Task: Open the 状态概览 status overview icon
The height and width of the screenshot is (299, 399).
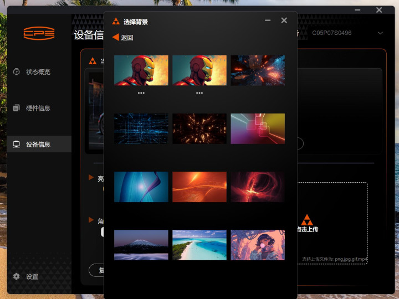Action: click(x=17, y=72)
